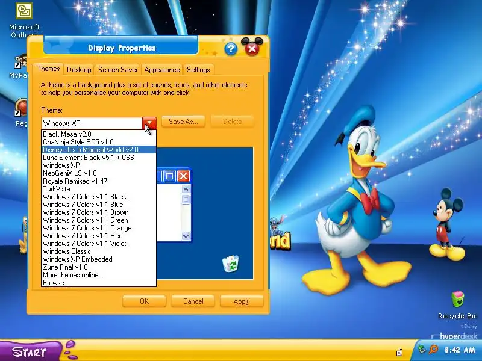Screen dimensions: 482x361
Task: Click the Cancel button
Action: [193, 301]
